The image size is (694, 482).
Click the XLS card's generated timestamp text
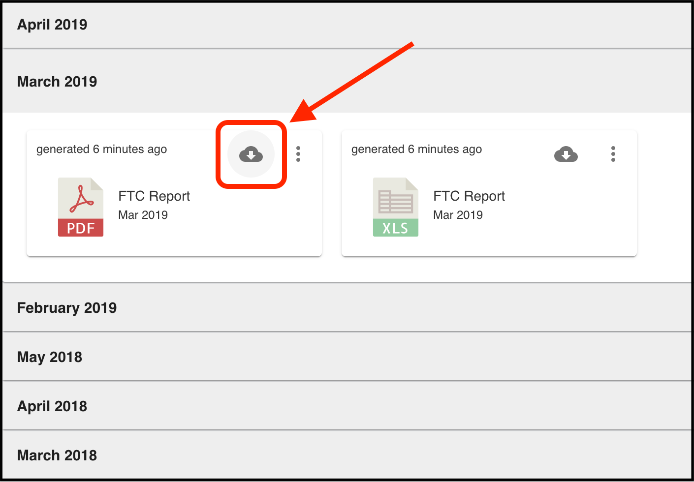point(416,149)
